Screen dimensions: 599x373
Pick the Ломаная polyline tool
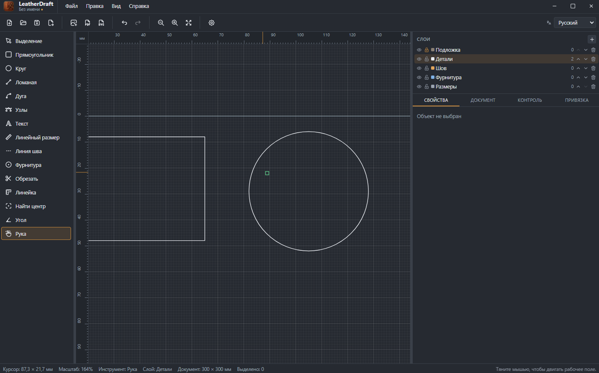pyautogui.click(x=36, y=82)
